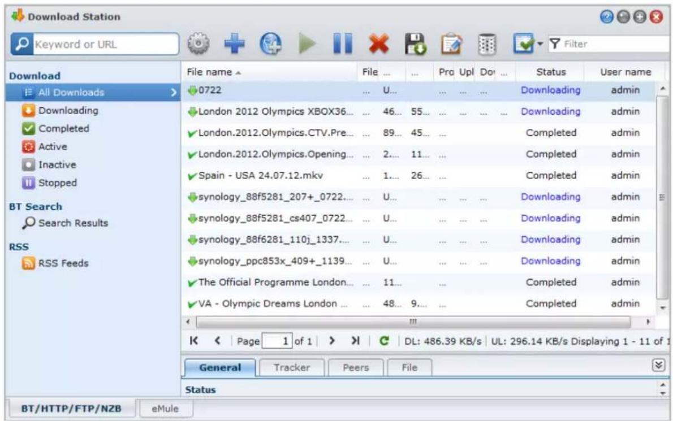Pause selected download with pause icon
Screen dimensions: 673x421
pos(343,44)
